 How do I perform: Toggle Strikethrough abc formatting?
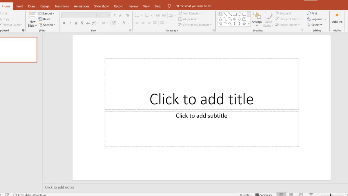coord(88,23)
